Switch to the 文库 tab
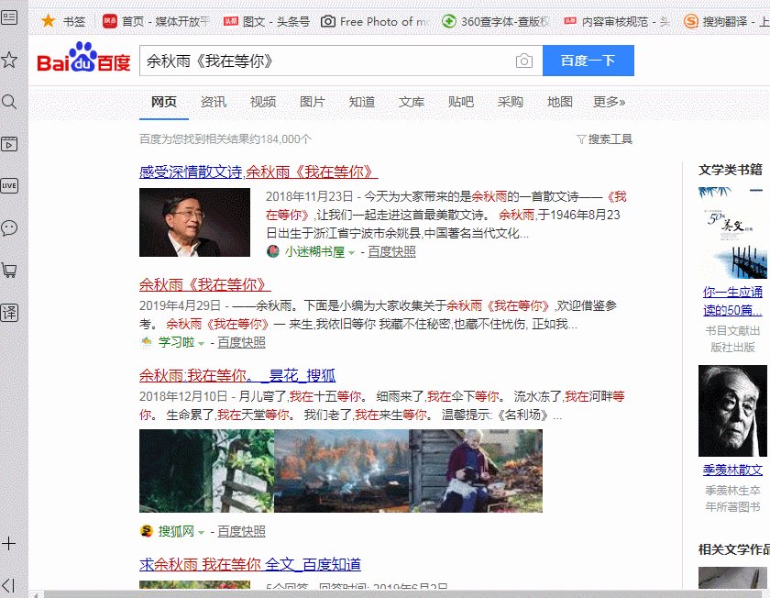The width and height of the screenshot is (770, 598). [x=411, y=102]
